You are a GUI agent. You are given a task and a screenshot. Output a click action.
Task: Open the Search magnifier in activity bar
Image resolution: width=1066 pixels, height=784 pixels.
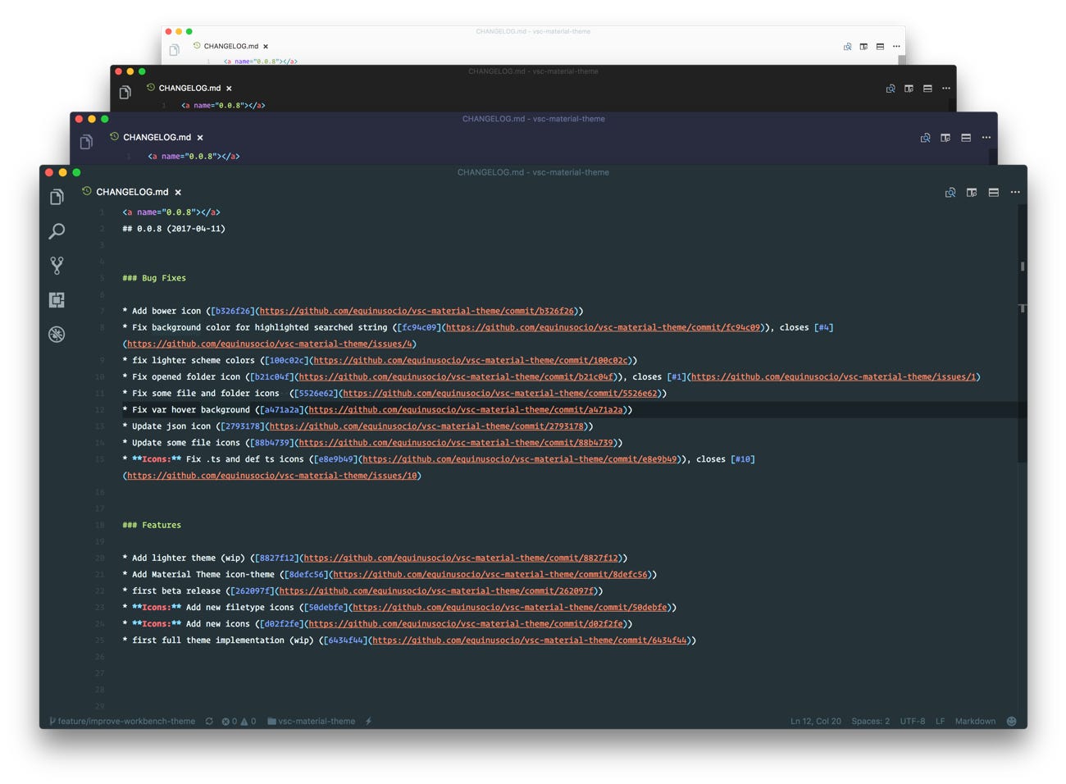pyautogui.click(x=57, y=231)
